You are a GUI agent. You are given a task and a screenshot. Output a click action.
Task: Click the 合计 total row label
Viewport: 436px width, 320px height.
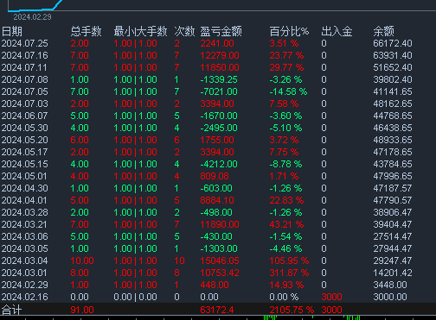click(x=12, y=310)
